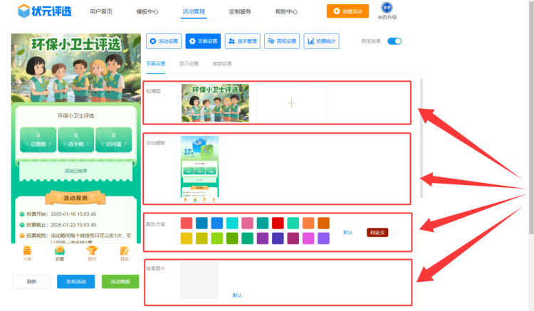Image resolution: width=534 pixels, height=311 pixels.
Task: Open 定制服务 in top menu
Action: click(x=240, y=12)
